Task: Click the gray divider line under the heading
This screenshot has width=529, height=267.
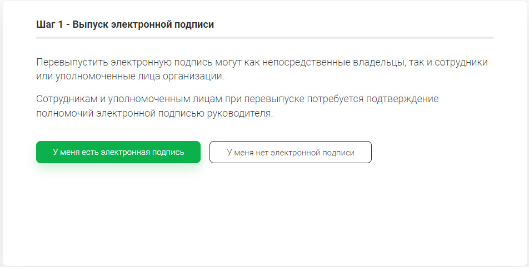Action: (264, 38)
